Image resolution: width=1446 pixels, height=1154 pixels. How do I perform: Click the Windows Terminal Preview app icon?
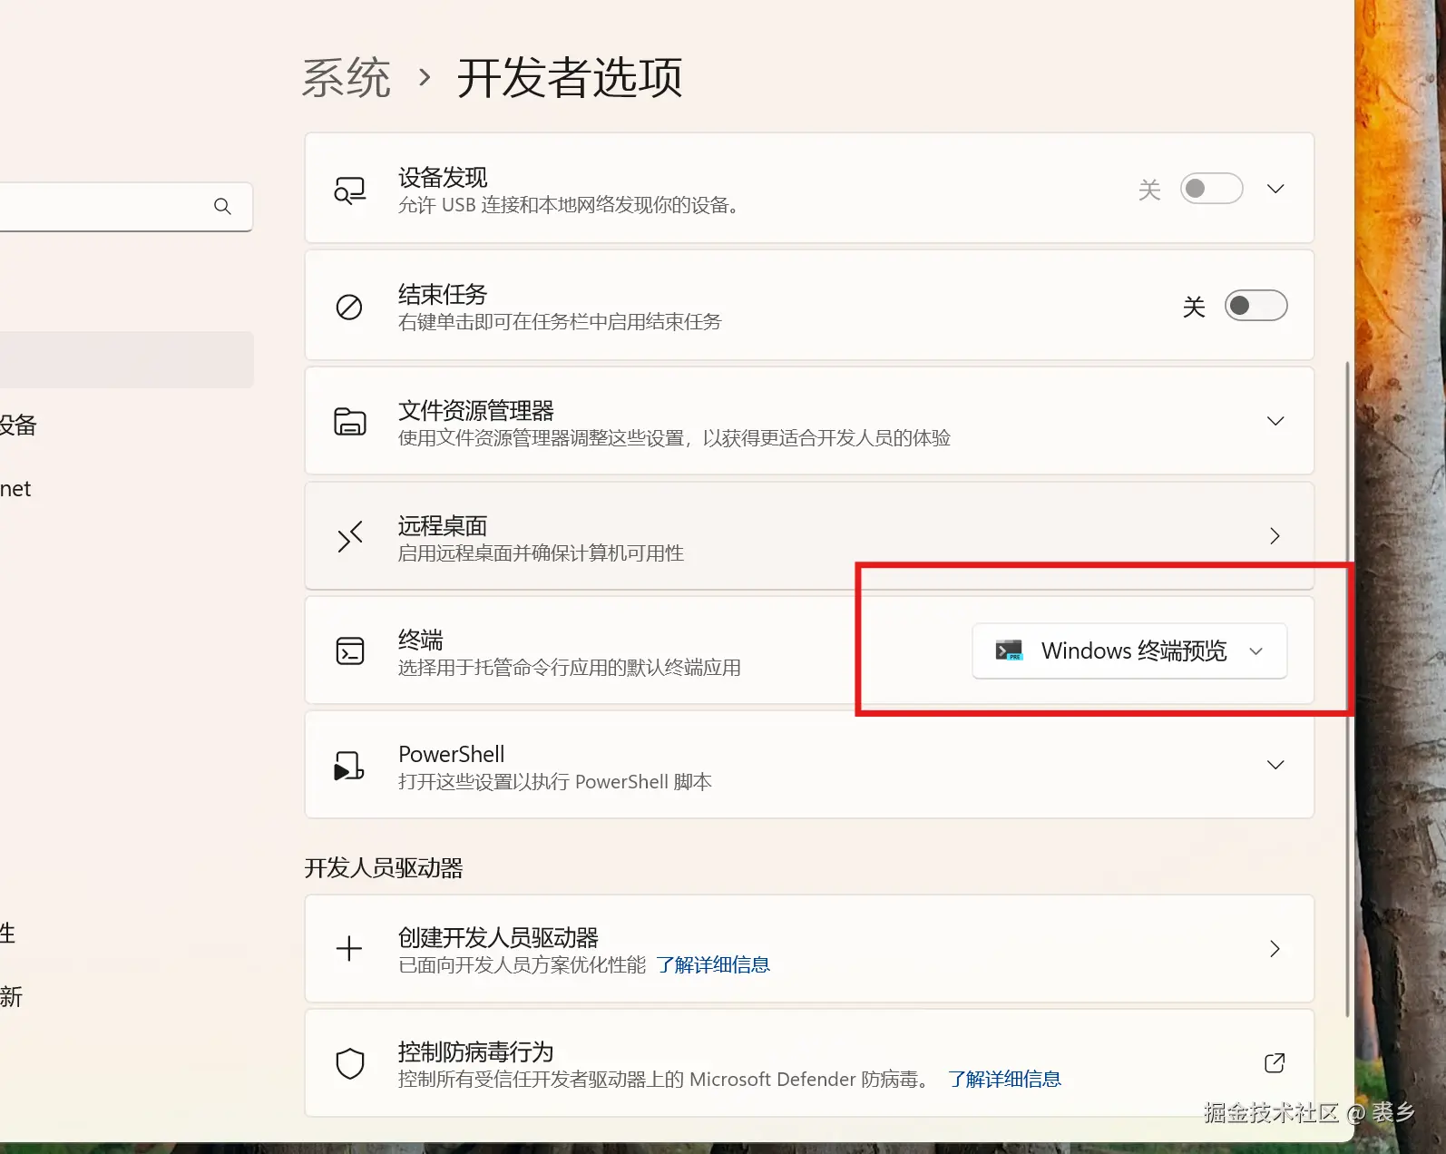[1009, 650]
